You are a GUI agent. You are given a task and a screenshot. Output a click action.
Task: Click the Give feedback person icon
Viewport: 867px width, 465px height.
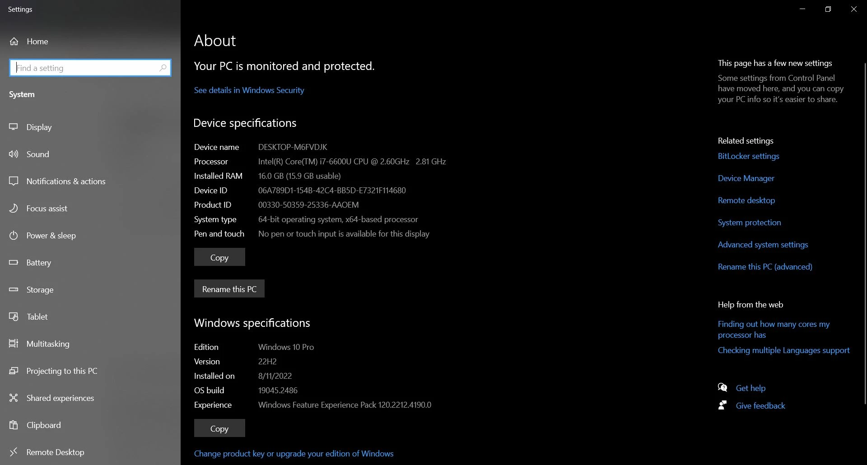coord(722,405)
